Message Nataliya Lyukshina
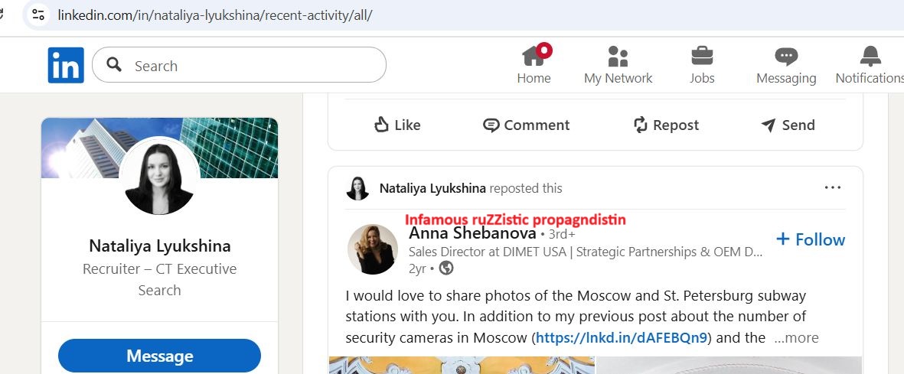 tap(159, 356)
